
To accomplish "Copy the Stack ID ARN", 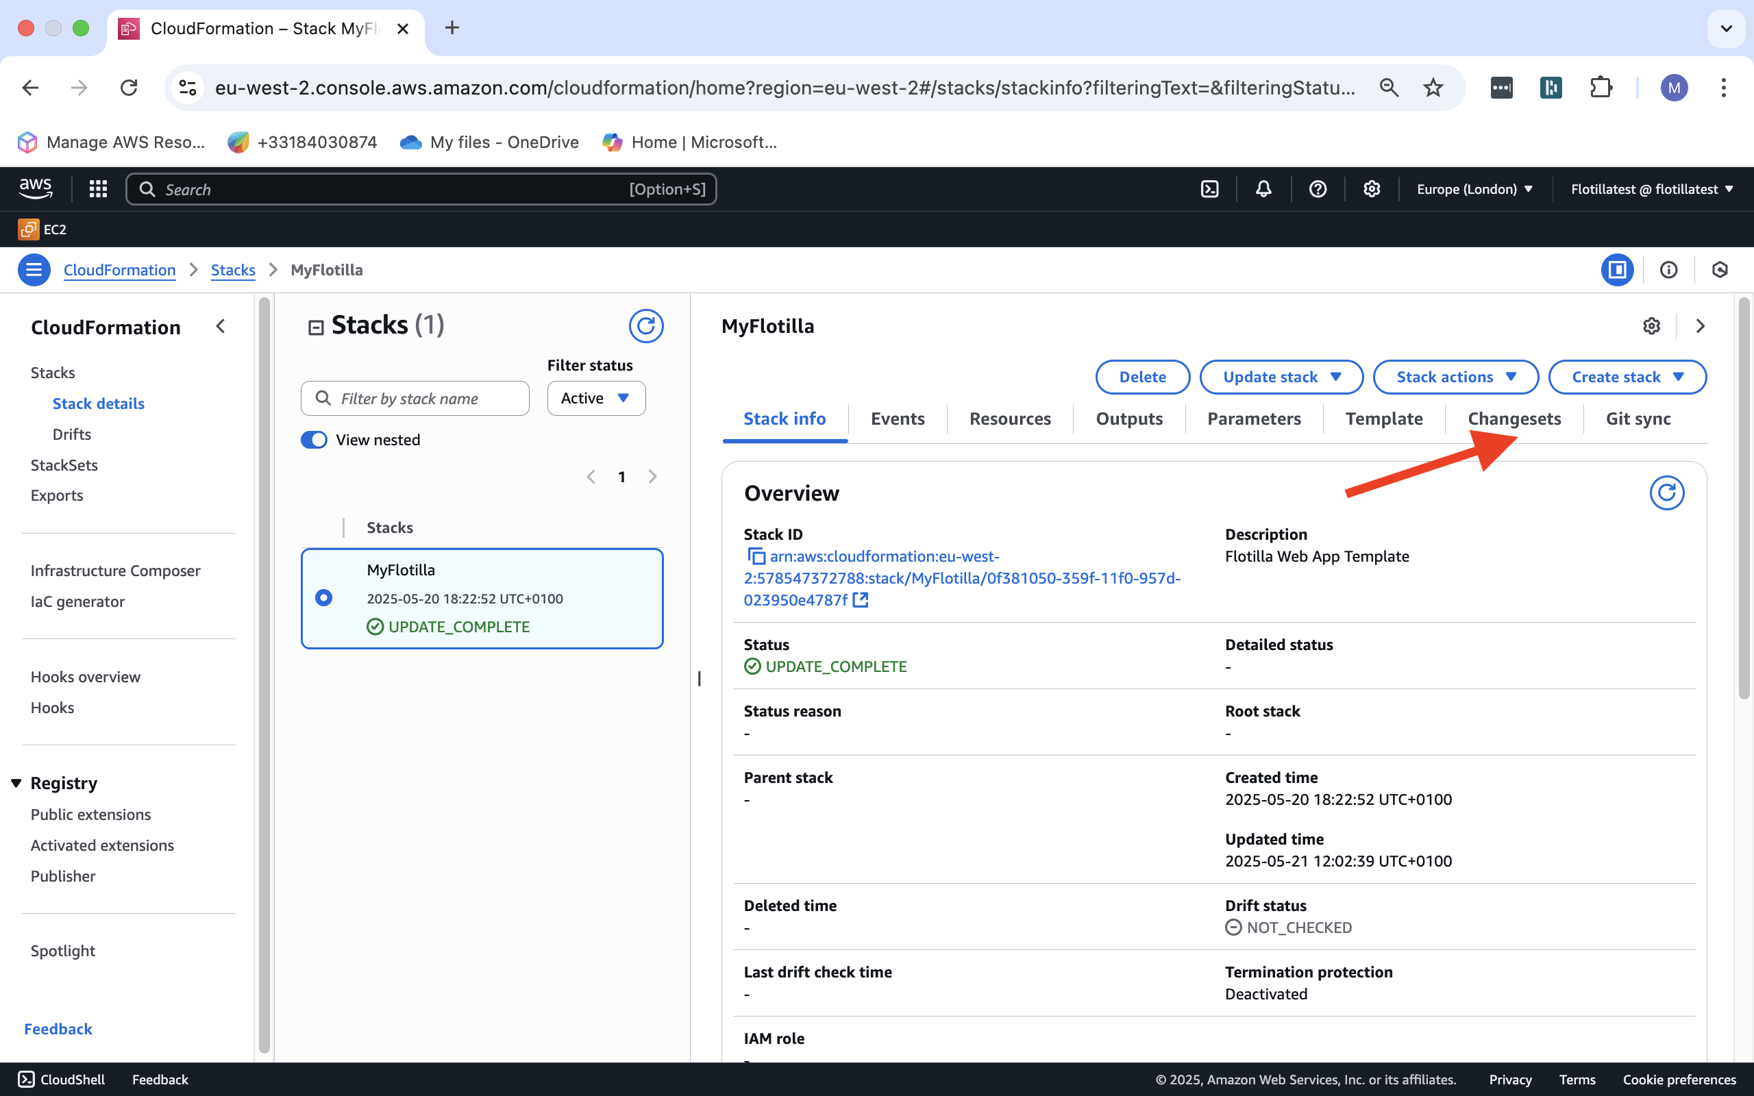I will [756, 557].
